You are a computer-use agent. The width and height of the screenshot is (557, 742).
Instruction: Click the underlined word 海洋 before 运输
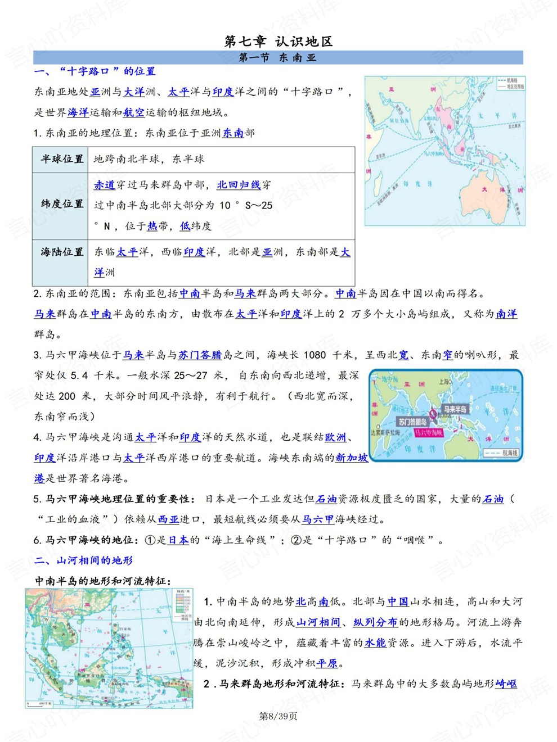pos(78,112)
